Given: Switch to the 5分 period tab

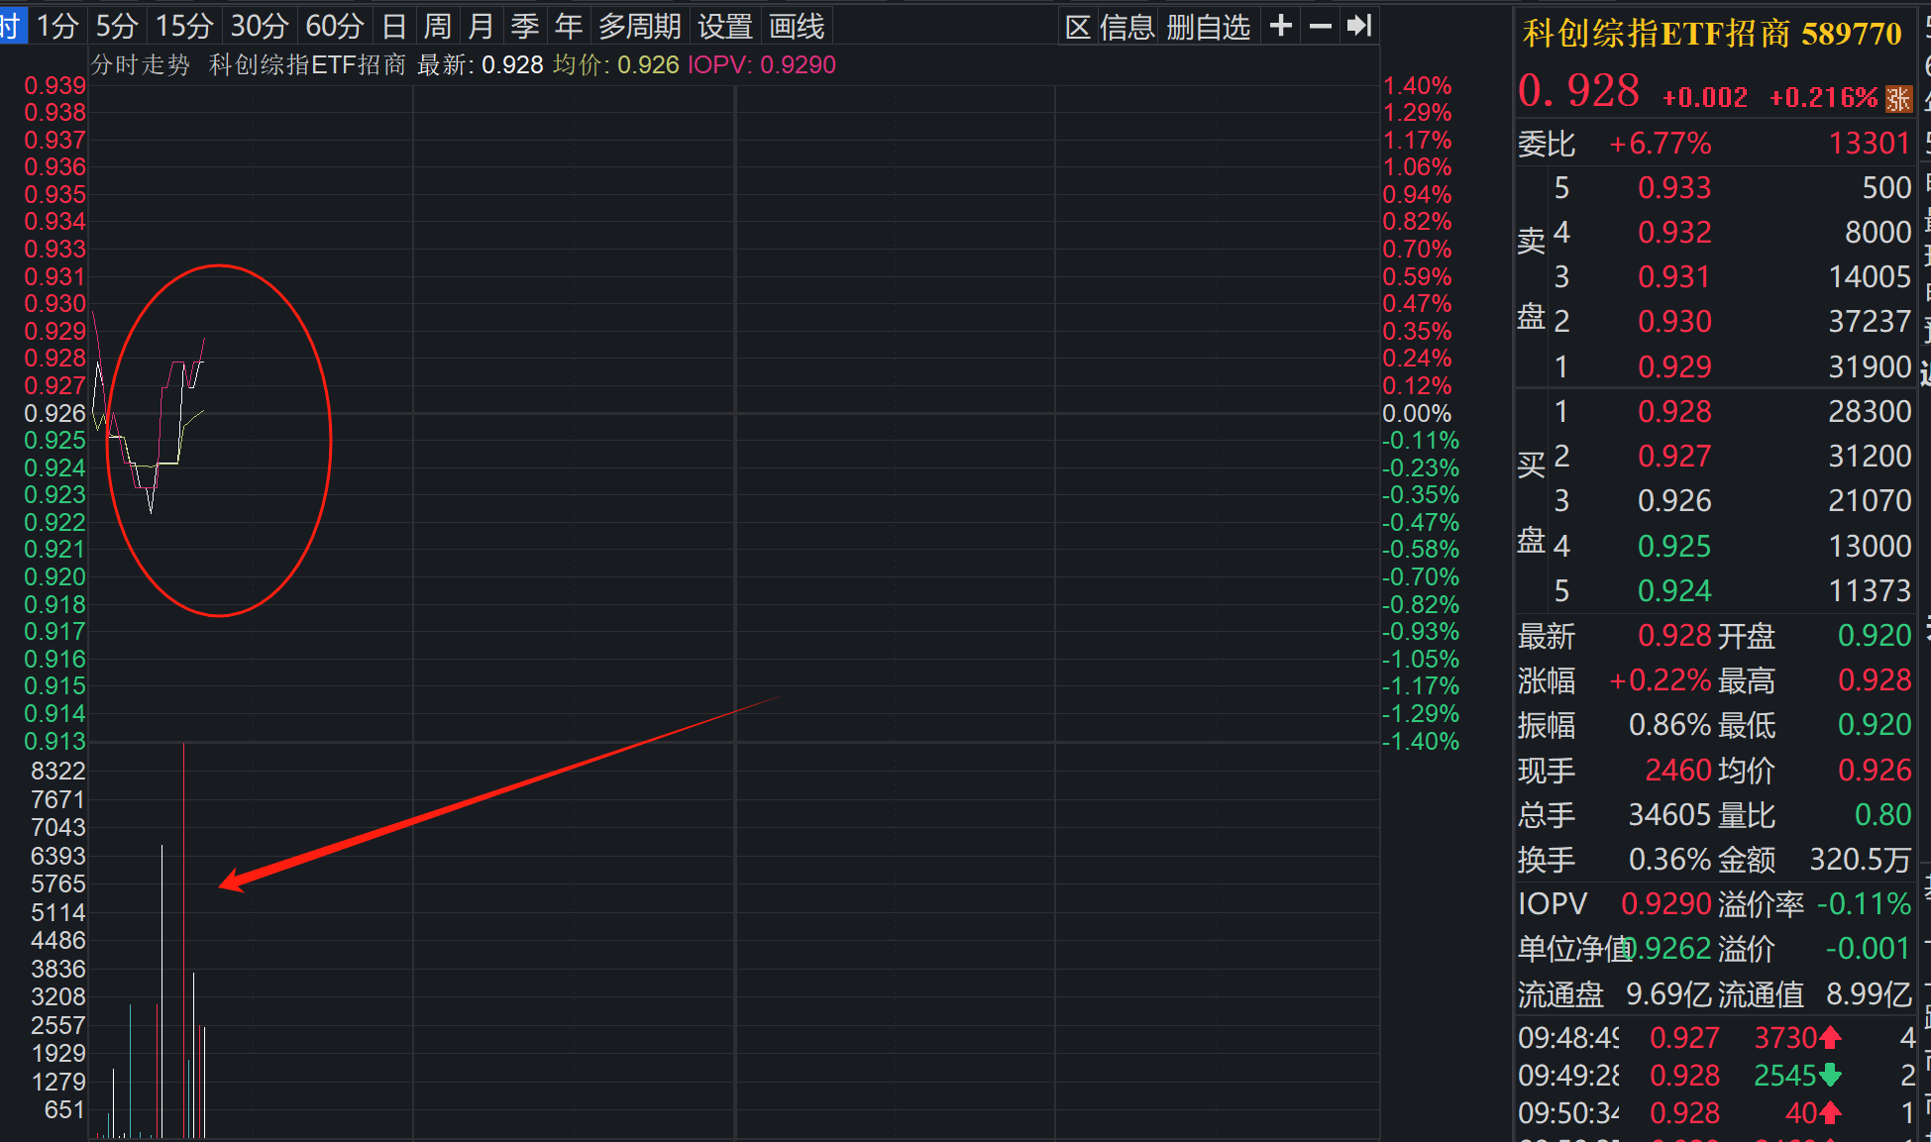Looking at the screenshot, I should (116, 26).
